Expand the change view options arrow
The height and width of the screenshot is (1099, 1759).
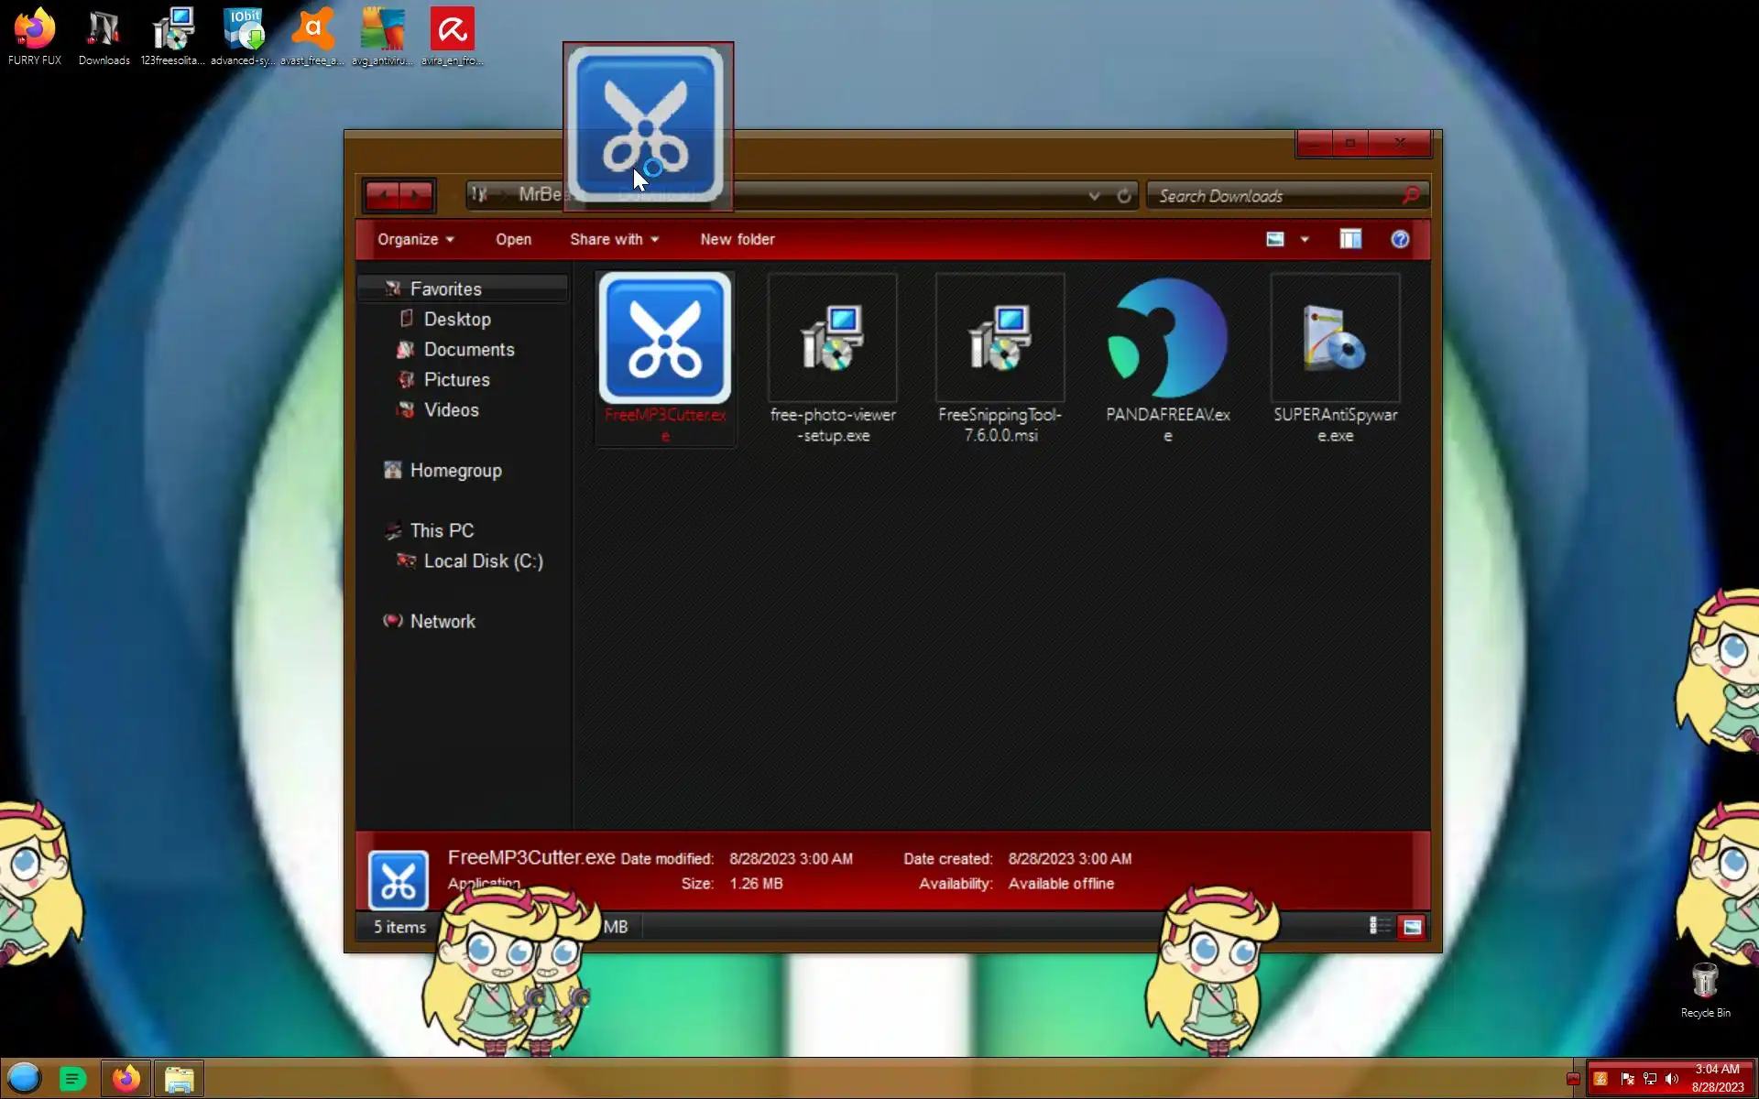[1305, 240]
